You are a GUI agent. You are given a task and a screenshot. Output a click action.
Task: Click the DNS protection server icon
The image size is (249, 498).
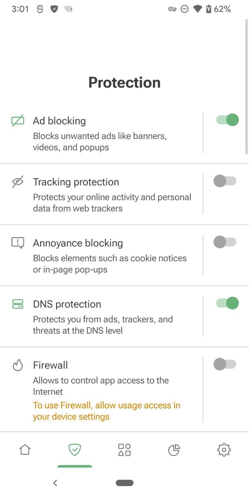click(x=17, y=304)
